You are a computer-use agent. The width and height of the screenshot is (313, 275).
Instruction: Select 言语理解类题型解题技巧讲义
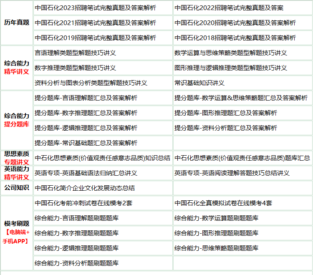75,53
